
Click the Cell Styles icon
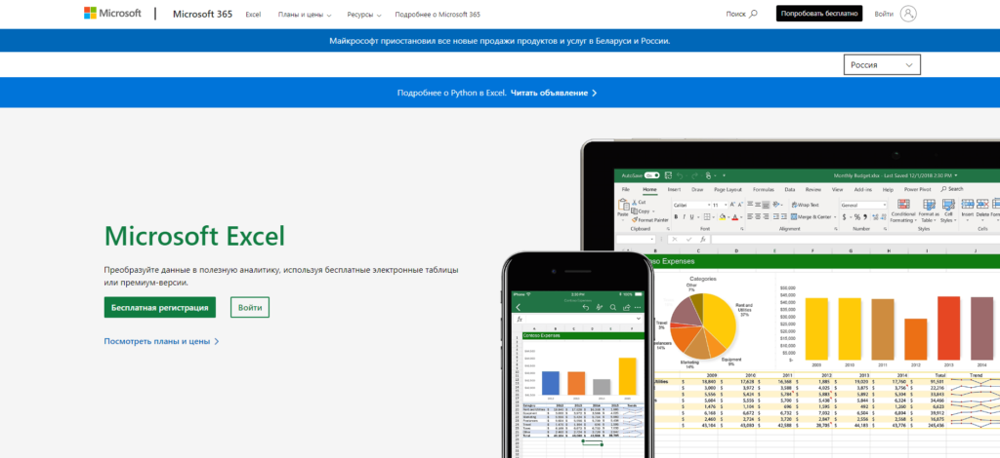click(947, 205)
